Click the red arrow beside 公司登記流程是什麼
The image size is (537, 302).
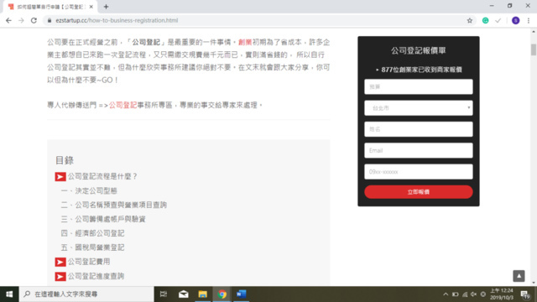(60, 177)
